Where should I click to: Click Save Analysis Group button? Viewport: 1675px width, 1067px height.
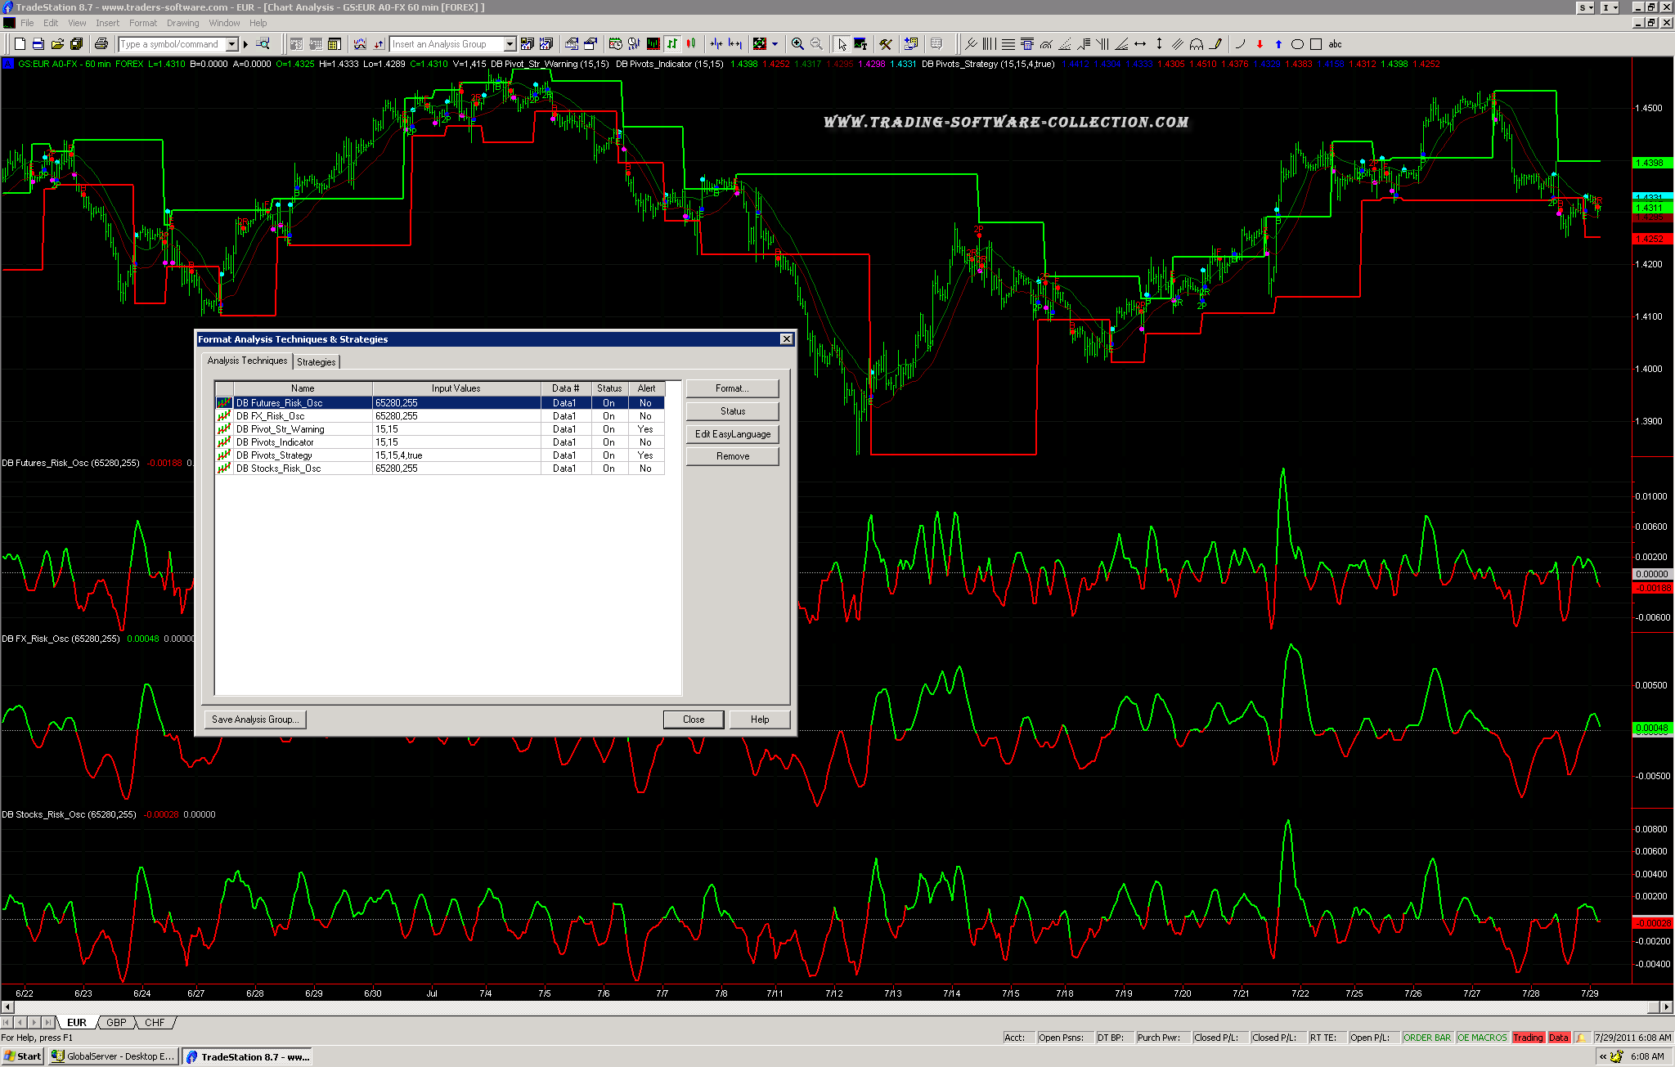coord(254,720)
